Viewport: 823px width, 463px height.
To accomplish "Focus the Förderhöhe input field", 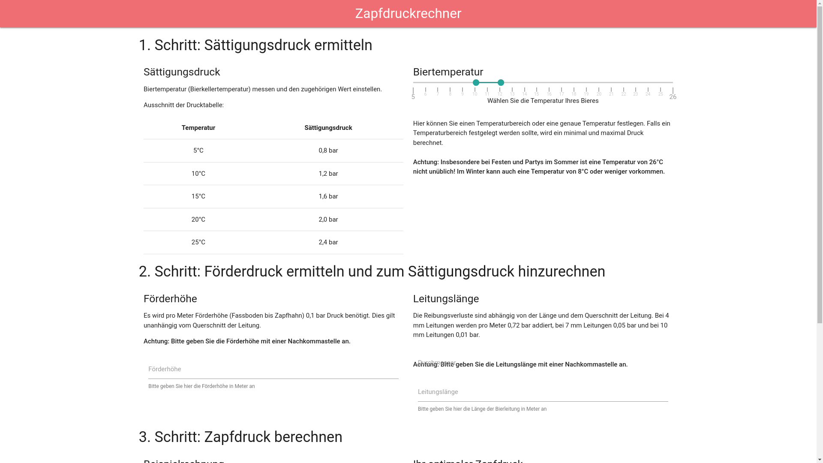I will point(273,369).
